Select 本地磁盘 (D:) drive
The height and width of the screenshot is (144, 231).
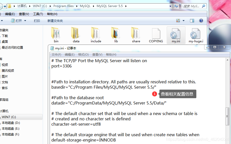click(11, 123)
